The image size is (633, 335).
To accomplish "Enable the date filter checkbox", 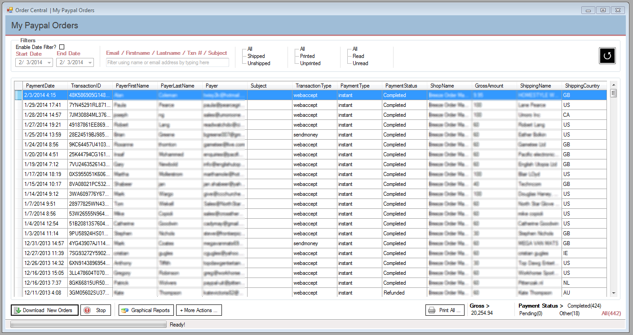I will pos(62,47).
